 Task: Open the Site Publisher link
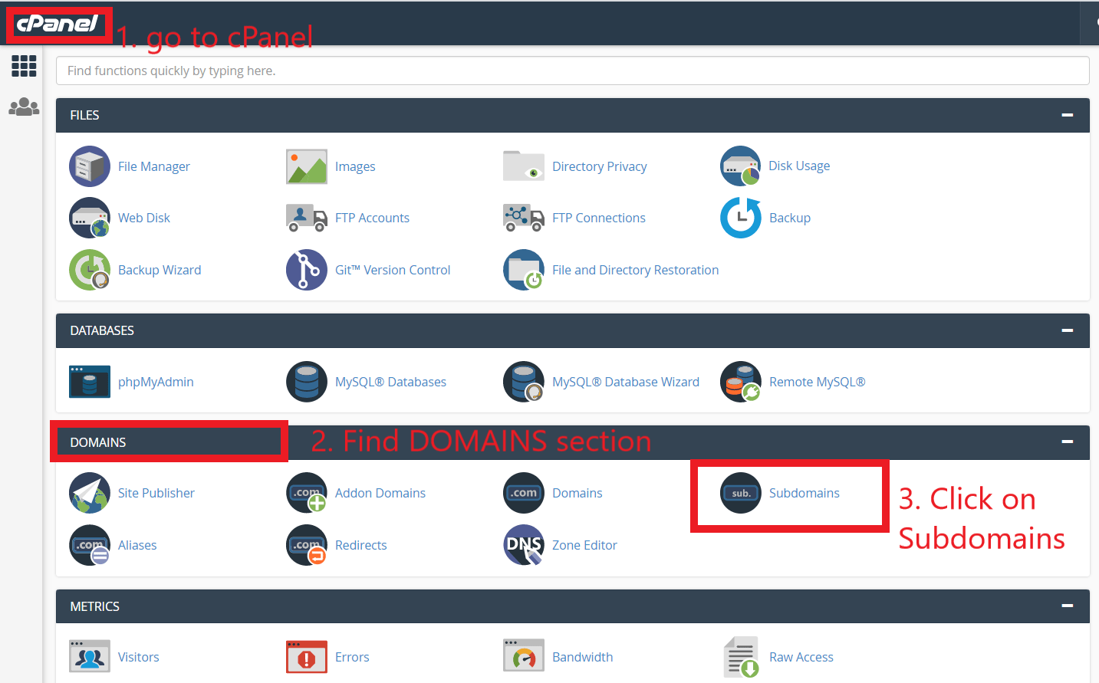pyautogui.click(x=156, y=493)
